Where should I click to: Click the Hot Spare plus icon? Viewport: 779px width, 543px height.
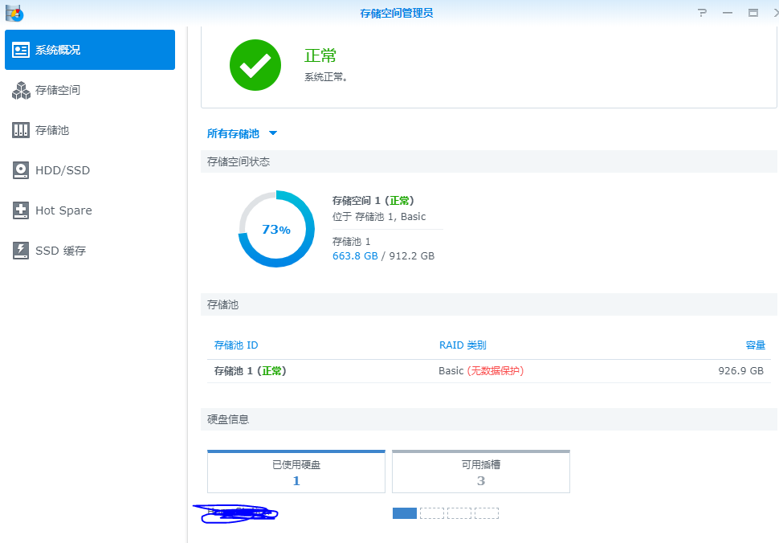(x=21, y=210)
